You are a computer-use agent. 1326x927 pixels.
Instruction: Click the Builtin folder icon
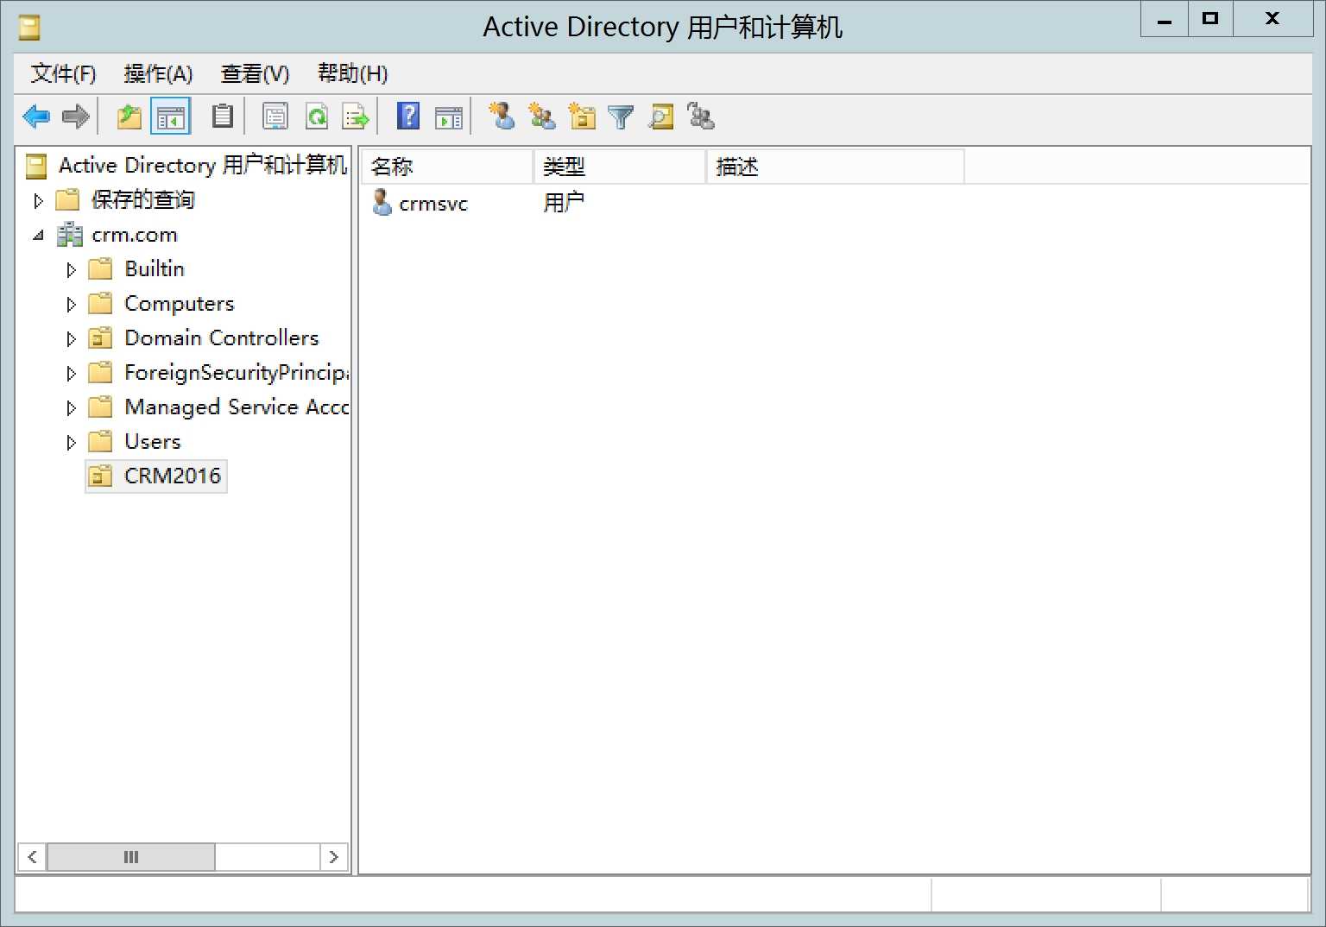pos(101,268)
